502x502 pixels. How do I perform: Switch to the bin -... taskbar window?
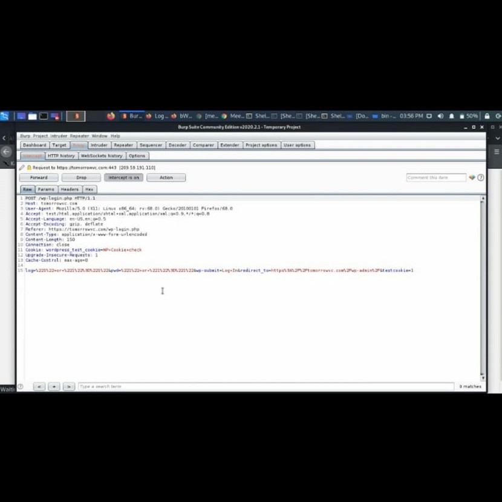coord(383,116)
